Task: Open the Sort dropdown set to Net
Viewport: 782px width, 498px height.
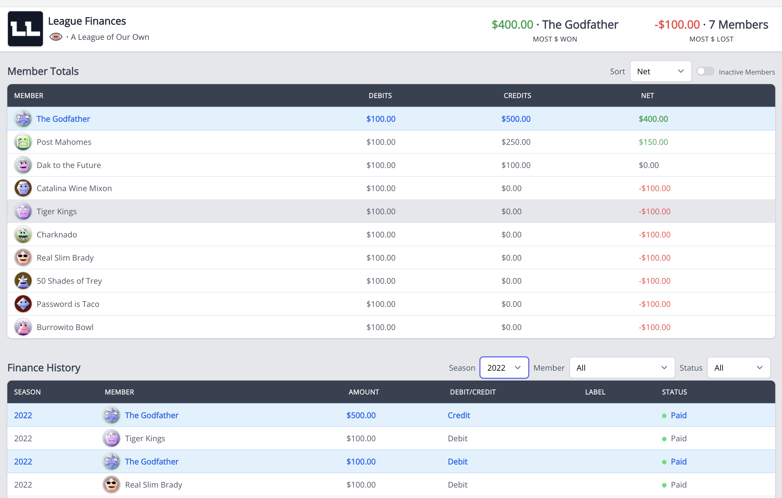Action: (661, 71)
